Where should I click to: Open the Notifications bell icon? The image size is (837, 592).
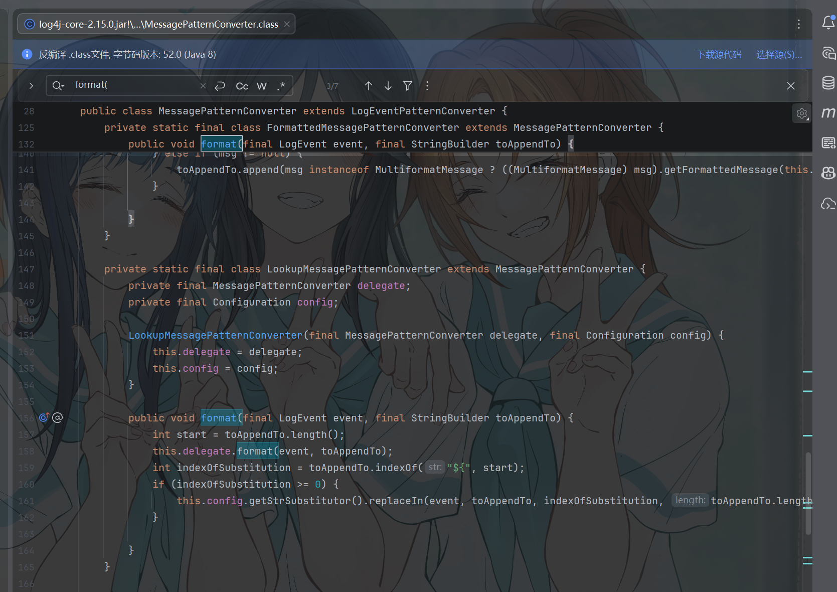click(x=828, y=22)
